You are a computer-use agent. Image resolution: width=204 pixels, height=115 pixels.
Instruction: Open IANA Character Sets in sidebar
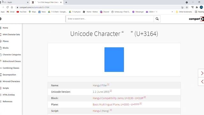(11, 34)
